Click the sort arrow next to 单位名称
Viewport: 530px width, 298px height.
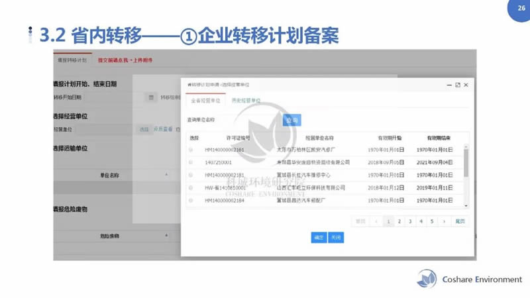point(166,175)
